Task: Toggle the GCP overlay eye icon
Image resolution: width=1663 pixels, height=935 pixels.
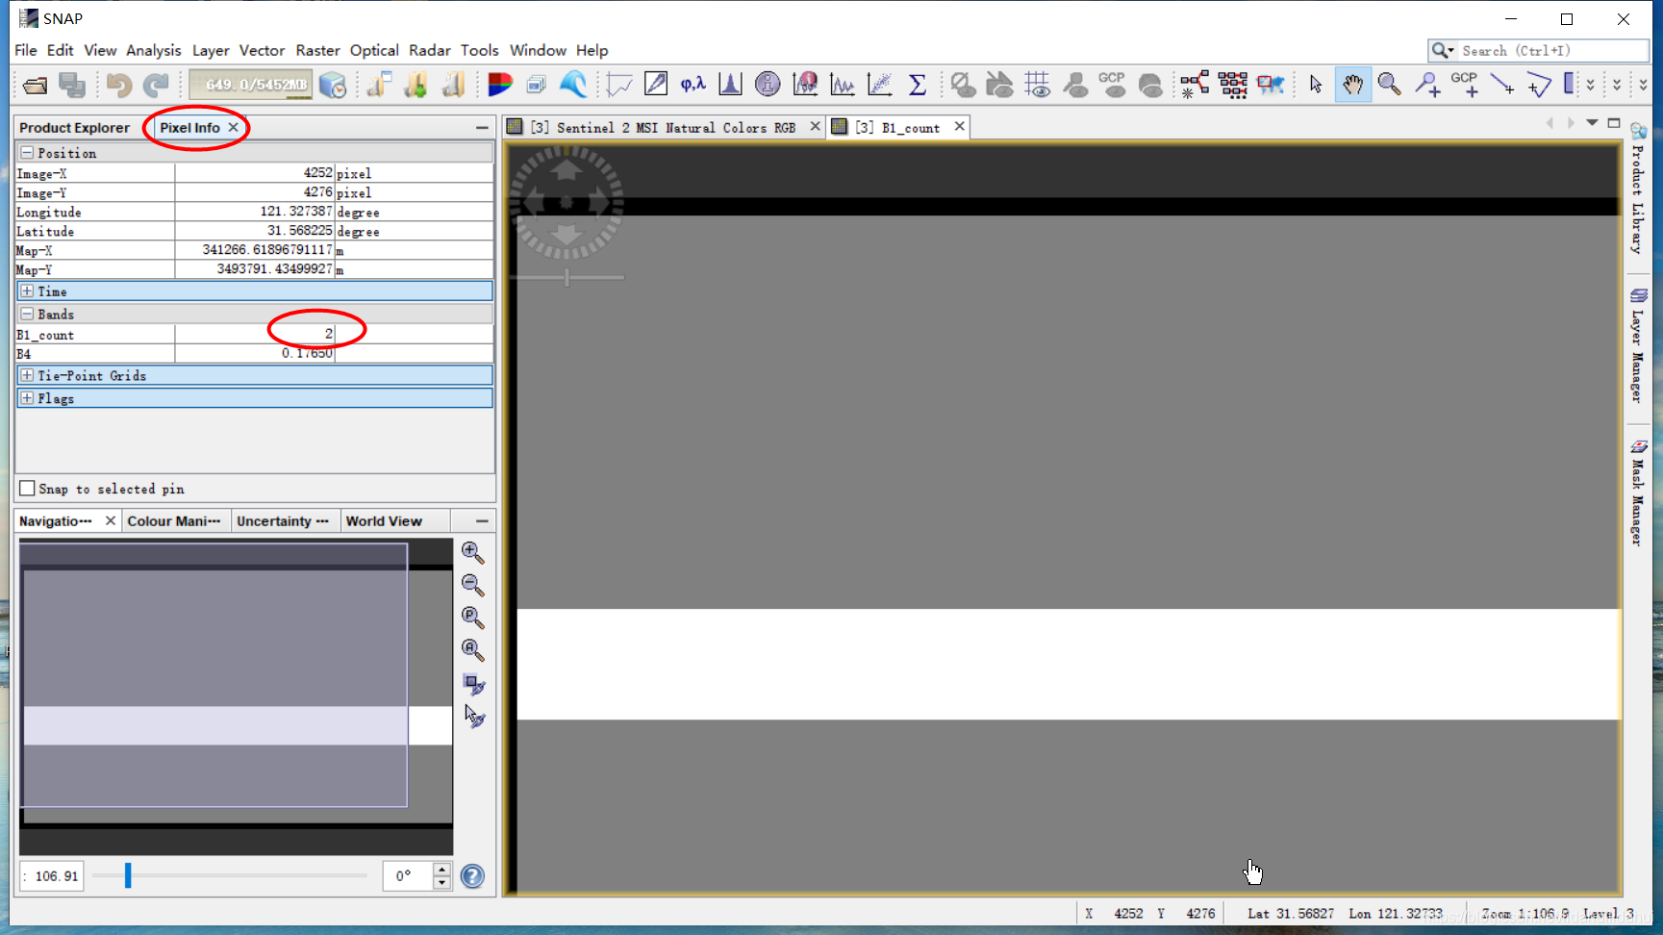Action: [1113, 85]
